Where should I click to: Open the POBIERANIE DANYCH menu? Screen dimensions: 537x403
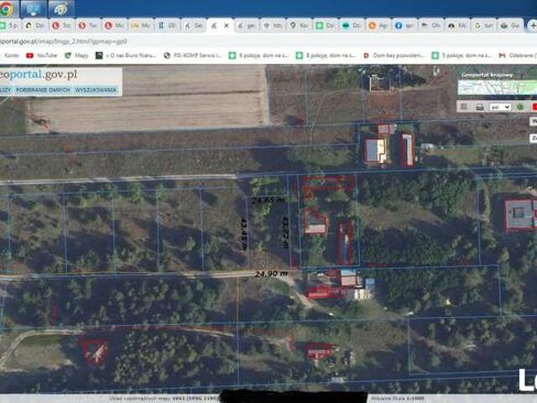coord(43,89)
